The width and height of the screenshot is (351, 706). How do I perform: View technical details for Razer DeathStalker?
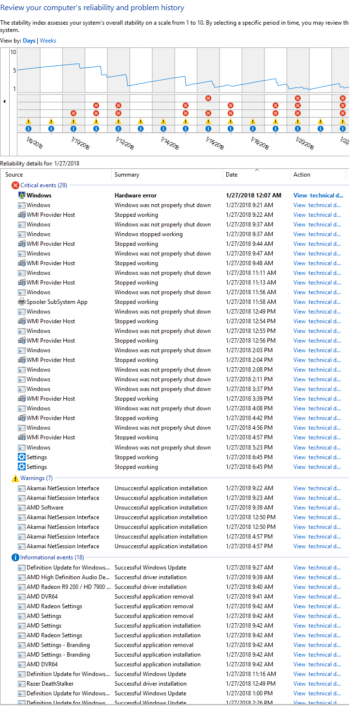[x=318, y=684]
